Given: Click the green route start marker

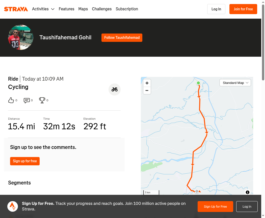Looking at the screenshot, I should 198,83.
